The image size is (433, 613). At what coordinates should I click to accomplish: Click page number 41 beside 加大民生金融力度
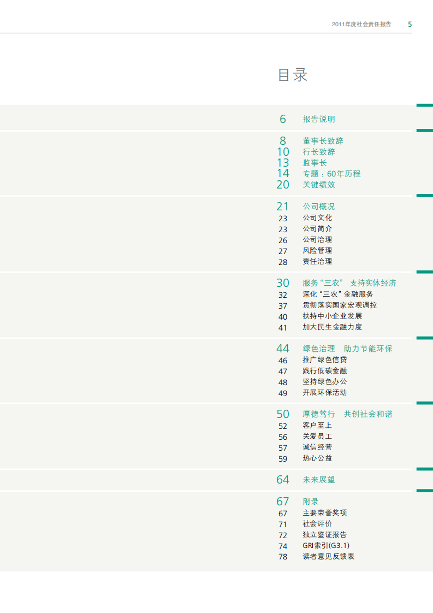pos(283,328)
